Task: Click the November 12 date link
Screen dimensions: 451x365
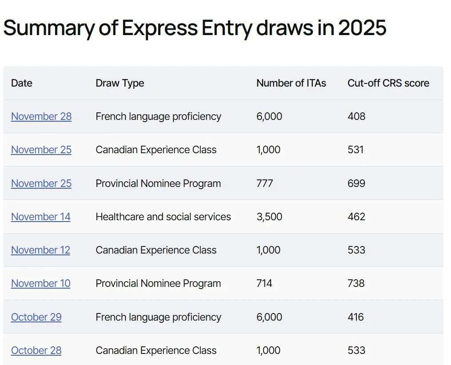Action: [x=40, y=250]
